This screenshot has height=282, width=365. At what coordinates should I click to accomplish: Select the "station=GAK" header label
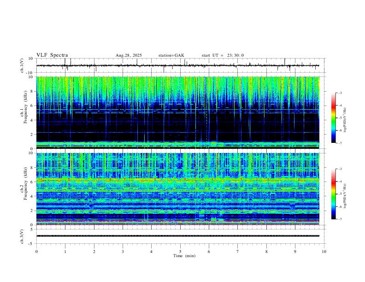pyautogui.click(x=171, y=55)
